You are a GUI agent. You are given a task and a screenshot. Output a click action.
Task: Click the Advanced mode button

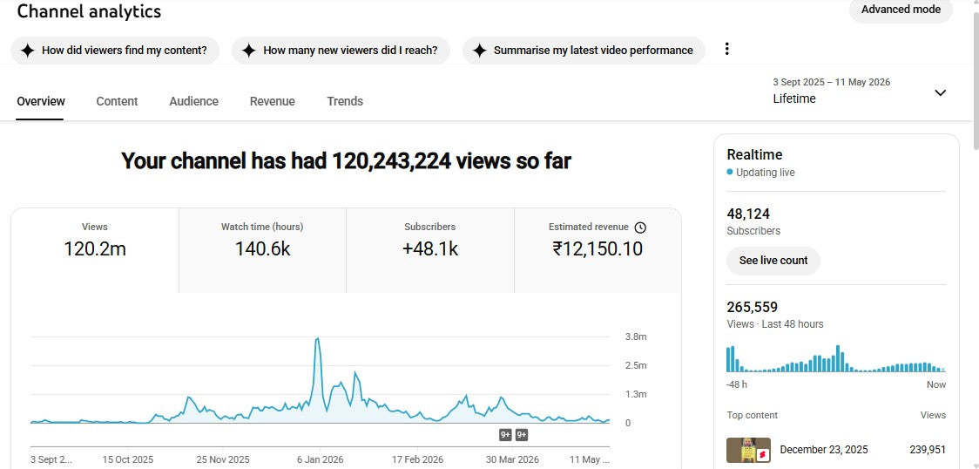tap(901, 10)
